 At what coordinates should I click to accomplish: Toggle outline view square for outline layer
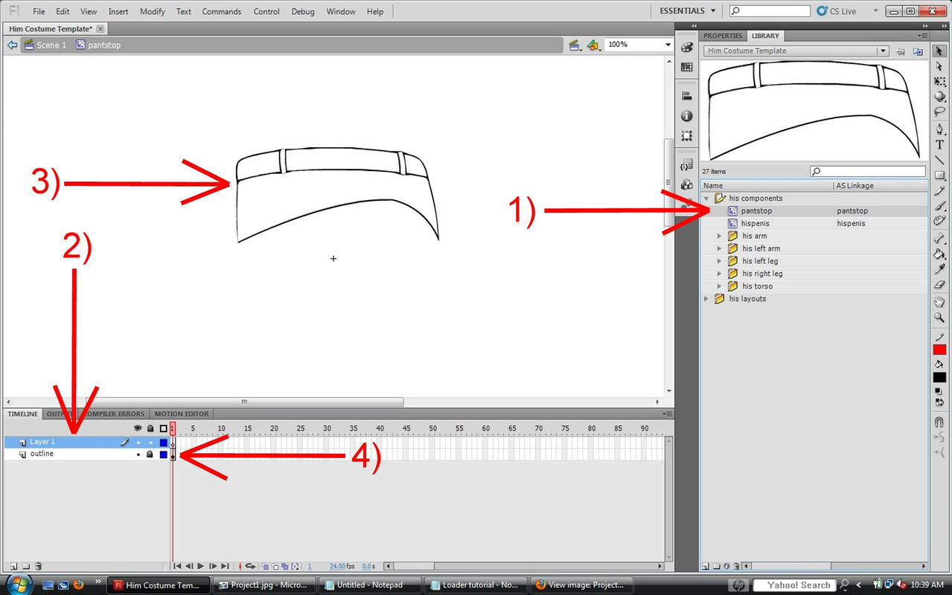(x=163, y=454)
